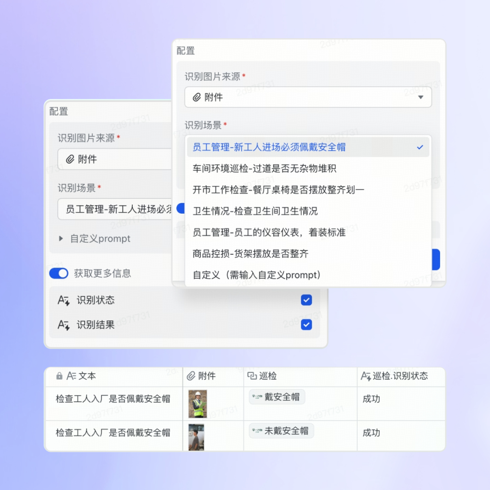
Task: Click the blue checkmark on the selected scene option
Action: pos(419,147)
